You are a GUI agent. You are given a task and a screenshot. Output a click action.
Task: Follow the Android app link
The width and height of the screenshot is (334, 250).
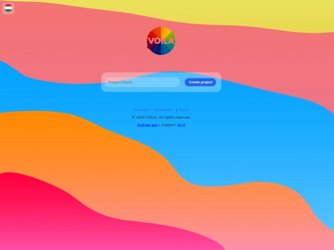tap(147, 125)
